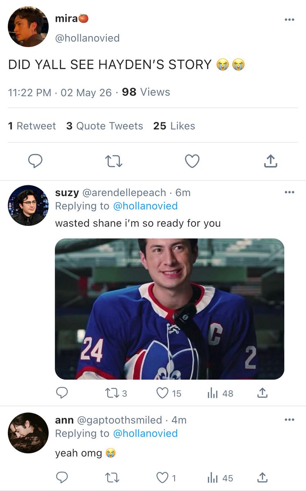Open the more options menu on ann's reply
Screen dimensions: 306x491
(x=289, y=420)
